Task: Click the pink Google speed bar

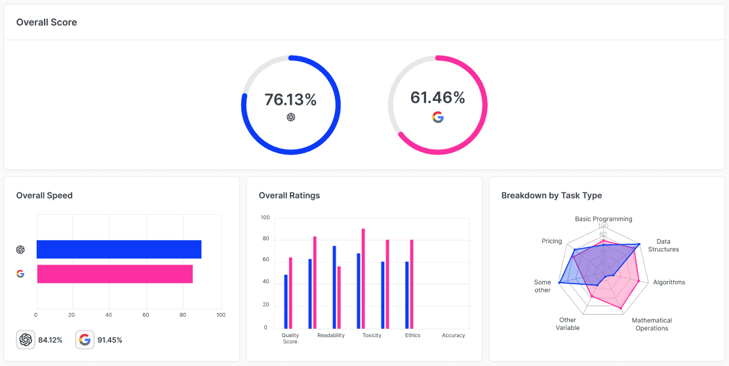Action: pos(115,274)
